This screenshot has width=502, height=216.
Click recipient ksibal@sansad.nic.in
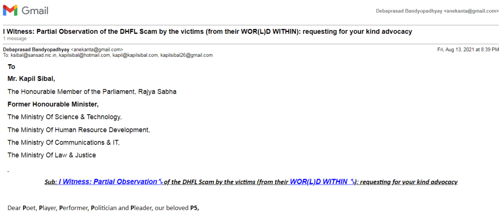[x=33, y=55]
